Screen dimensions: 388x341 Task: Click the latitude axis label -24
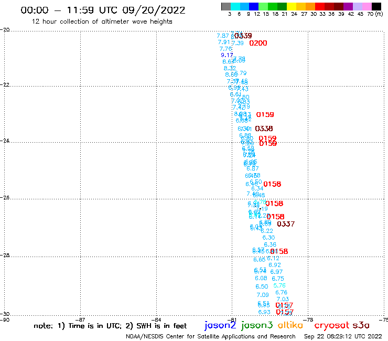(5, 141)
